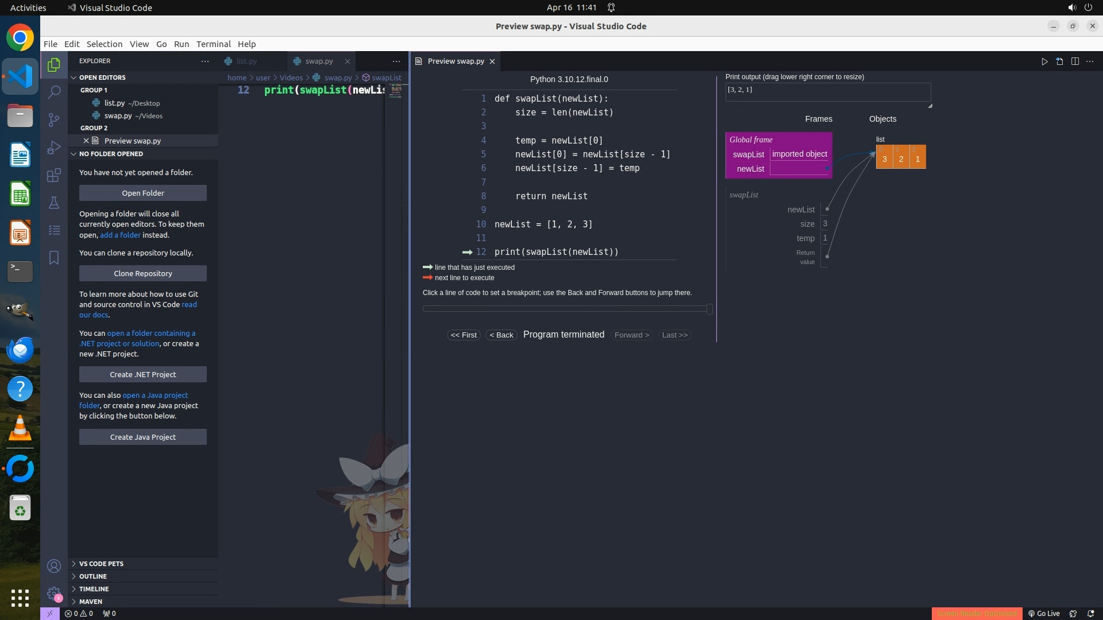The width and height of the screenshot is (1103, 620).
Task: Open the Terminal menu
Action: click(x=213, y=44)
